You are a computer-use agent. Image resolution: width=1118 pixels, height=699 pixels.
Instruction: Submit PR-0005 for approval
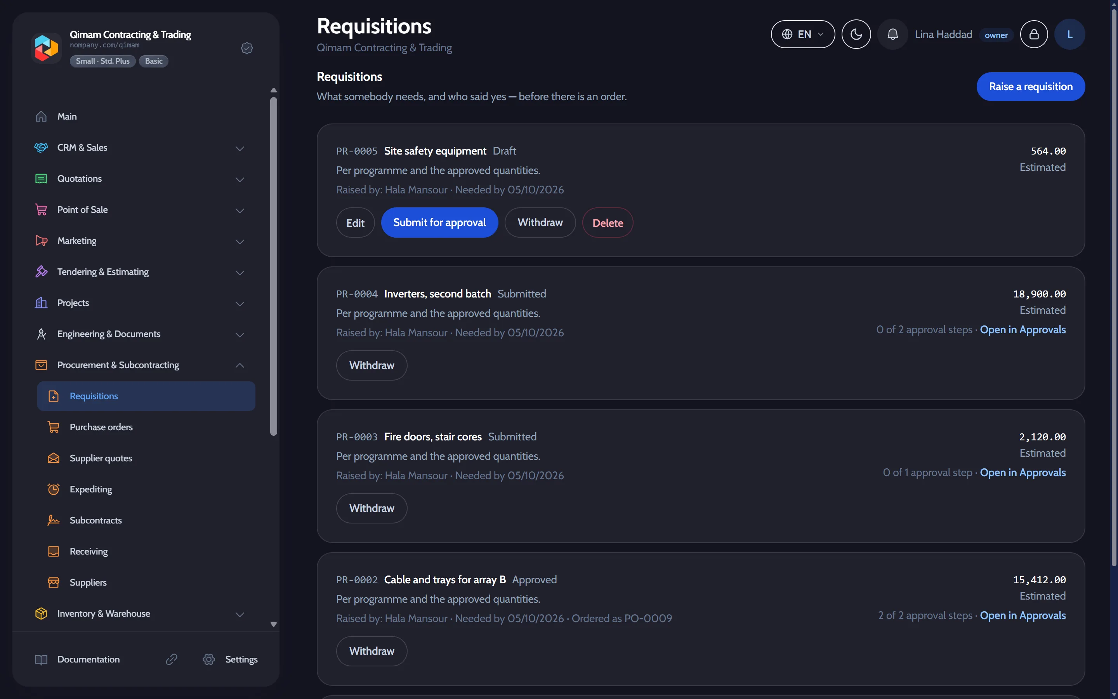point(439,223)
